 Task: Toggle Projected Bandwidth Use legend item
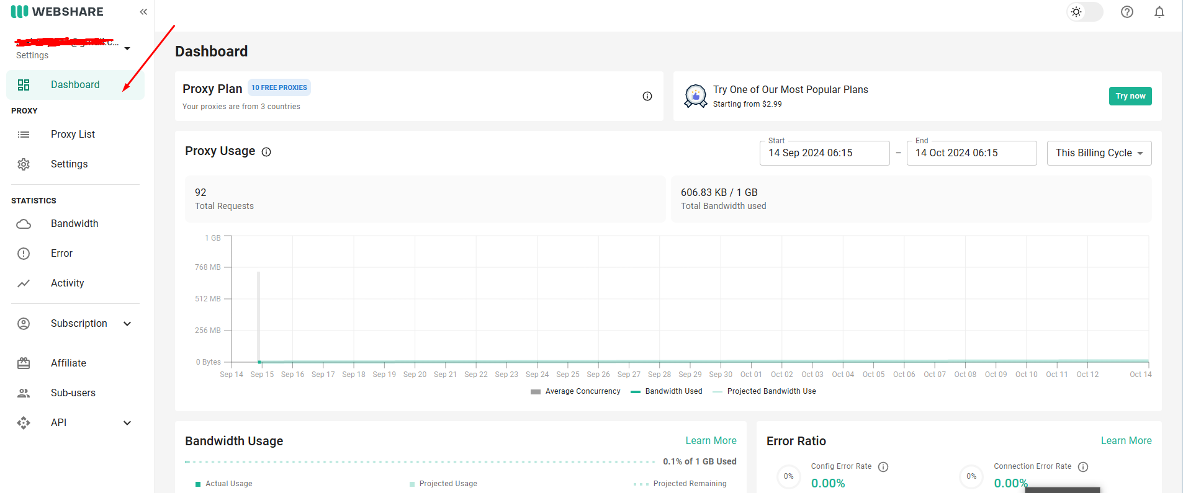(765, 391)
